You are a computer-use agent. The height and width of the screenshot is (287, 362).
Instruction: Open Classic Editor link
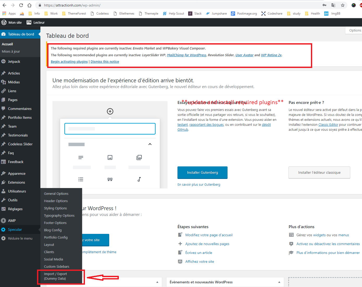pos(328,124)
